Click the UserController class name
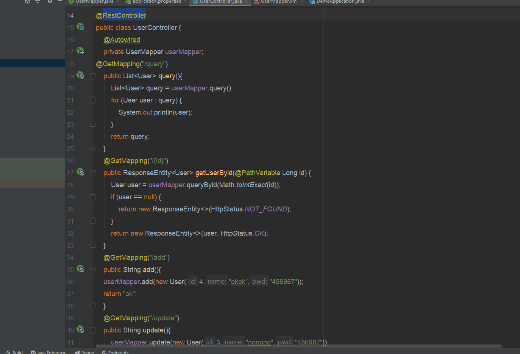 (155, 28)
